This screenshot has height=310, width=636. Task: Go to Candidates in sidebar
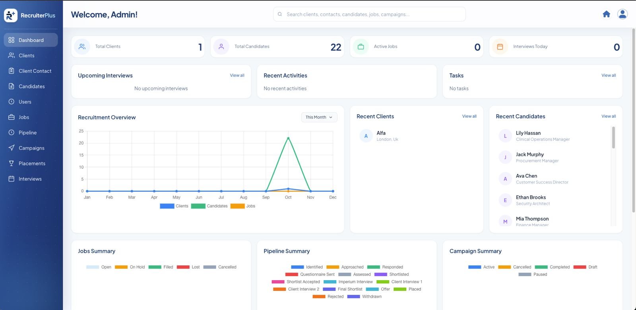31,86
